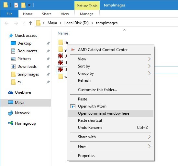Open Documents in the navigation pane
This screenshot has width=178, height=166.
(28, 51)
